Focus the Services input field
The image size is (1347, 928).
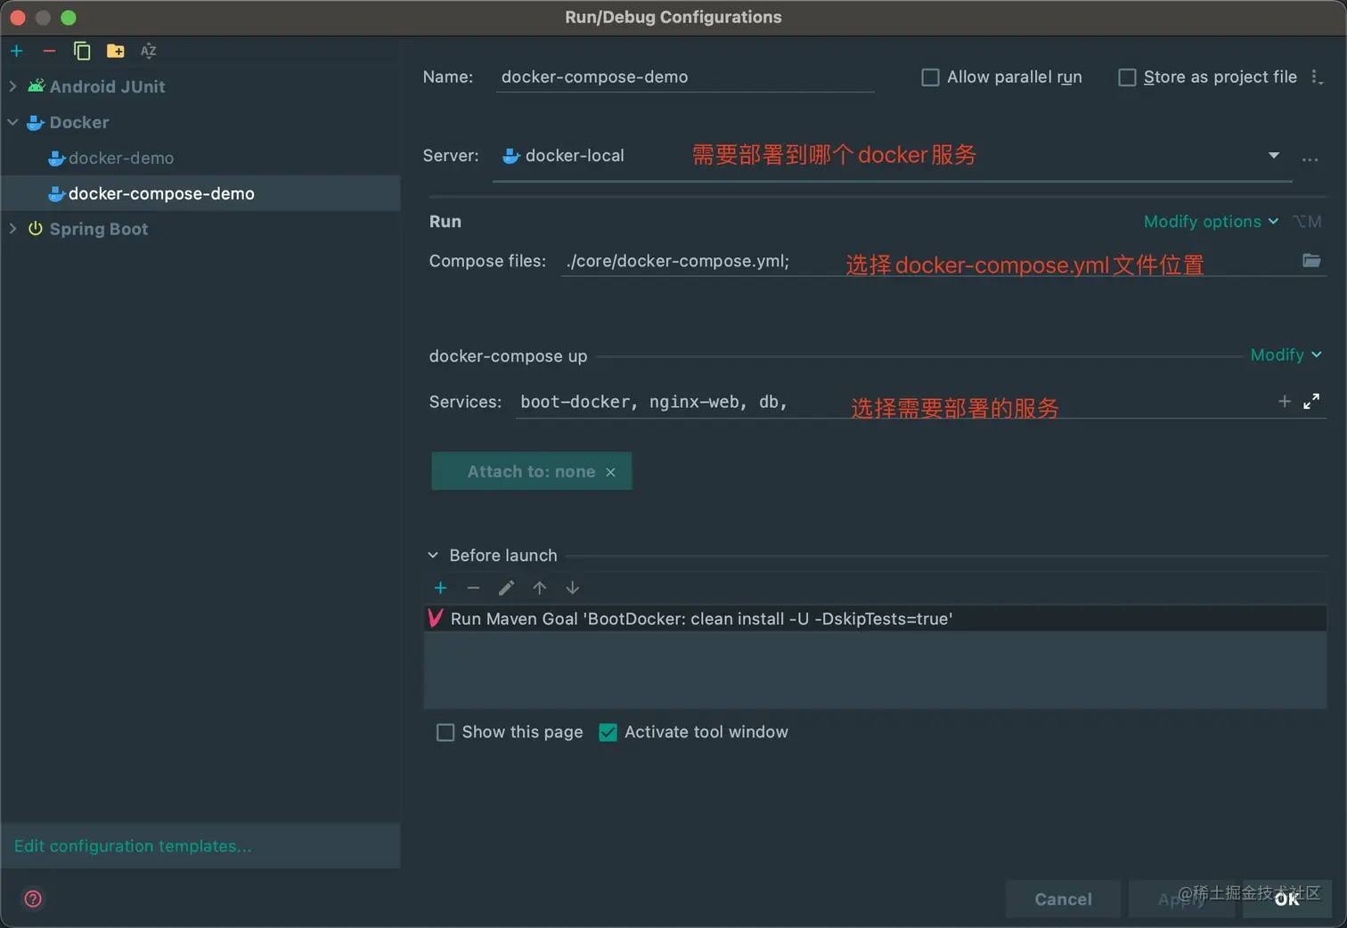pyautogui.click(x=894, y=403)
